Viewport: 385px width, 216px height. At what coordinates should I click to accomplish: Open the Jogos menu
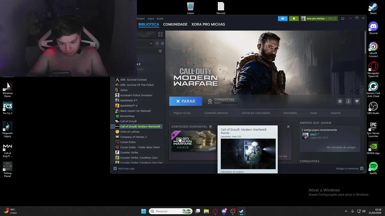click(x=150, y=19)
